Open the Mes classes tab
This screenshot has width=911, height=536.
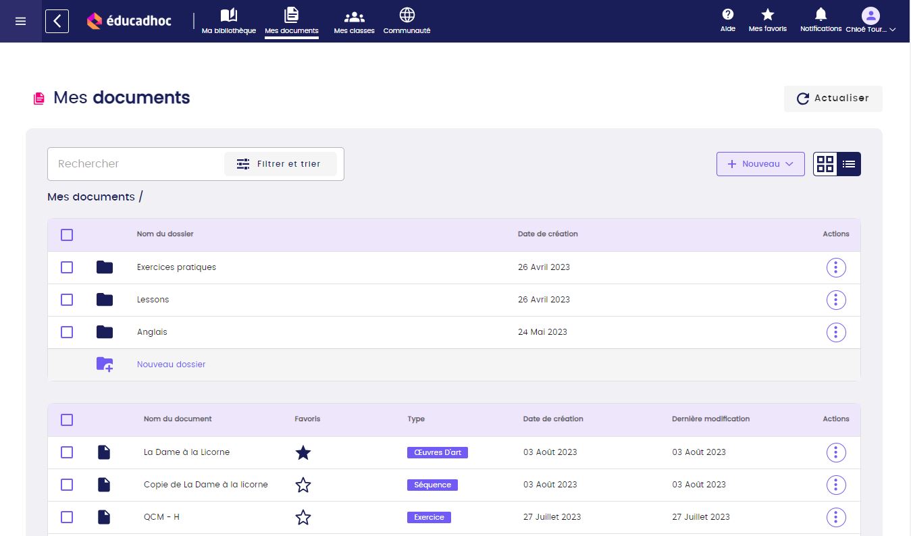click(x=354, y=21)
